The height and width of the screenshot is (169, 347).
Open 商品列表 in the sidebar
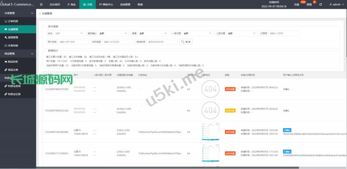[x=14, y=62]
